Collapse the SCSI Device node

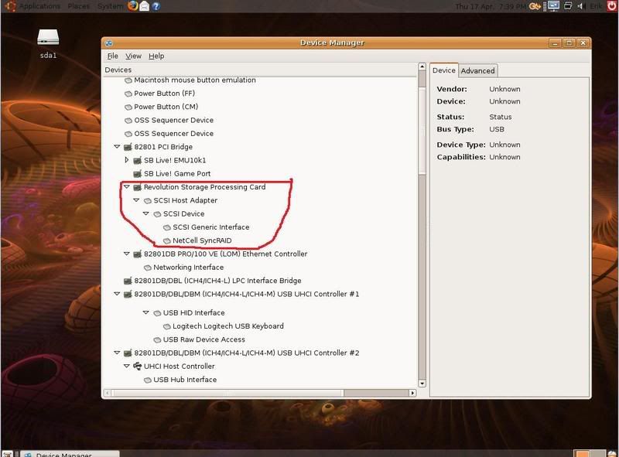[x=145, y=213]
